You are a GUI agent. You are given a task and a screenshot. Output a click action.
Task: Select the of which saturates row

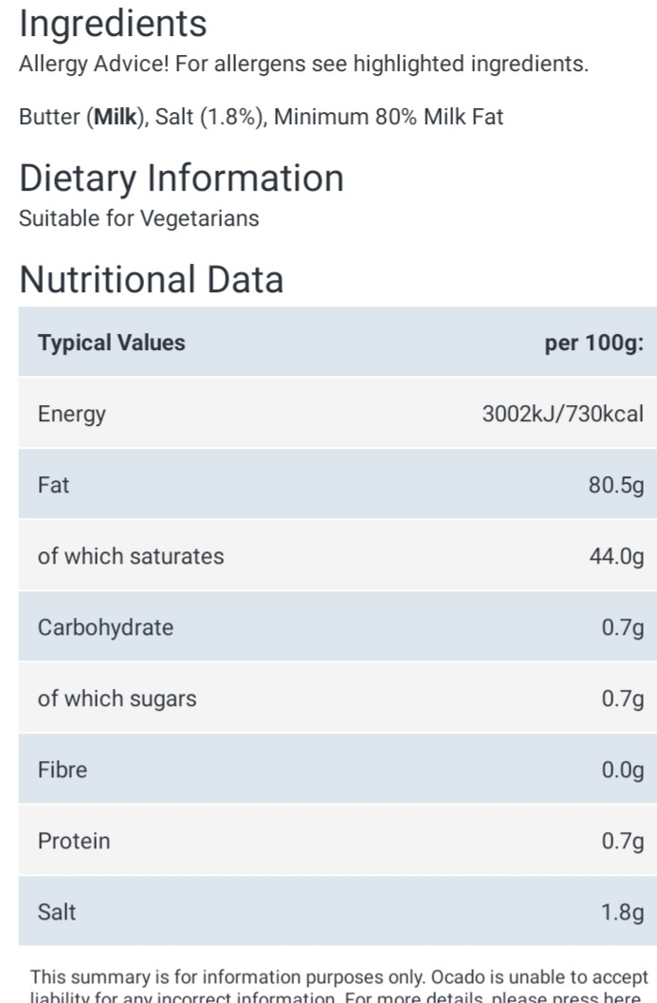338,556
